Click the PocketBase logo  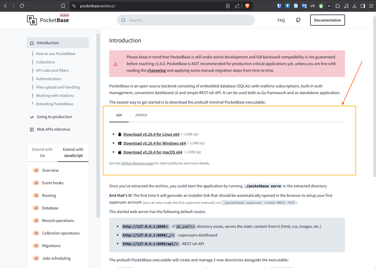(48, 20)
